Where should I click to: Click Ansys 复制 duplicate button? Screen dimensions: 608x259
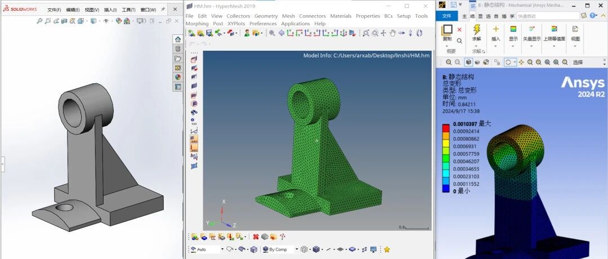click(448, 33)
